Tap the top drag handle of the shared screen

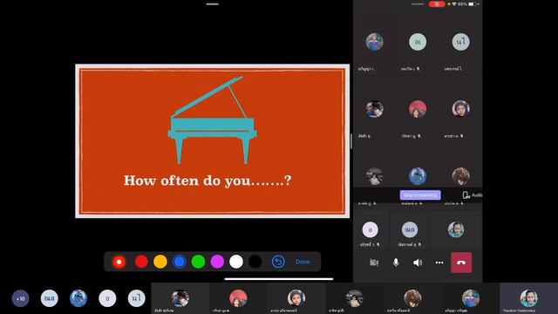tap(213, 3)
